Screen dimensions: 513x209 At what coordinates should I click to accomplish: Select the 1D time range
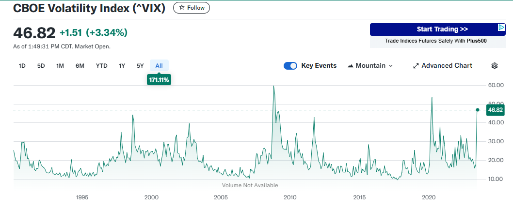(x=22, y=66)
